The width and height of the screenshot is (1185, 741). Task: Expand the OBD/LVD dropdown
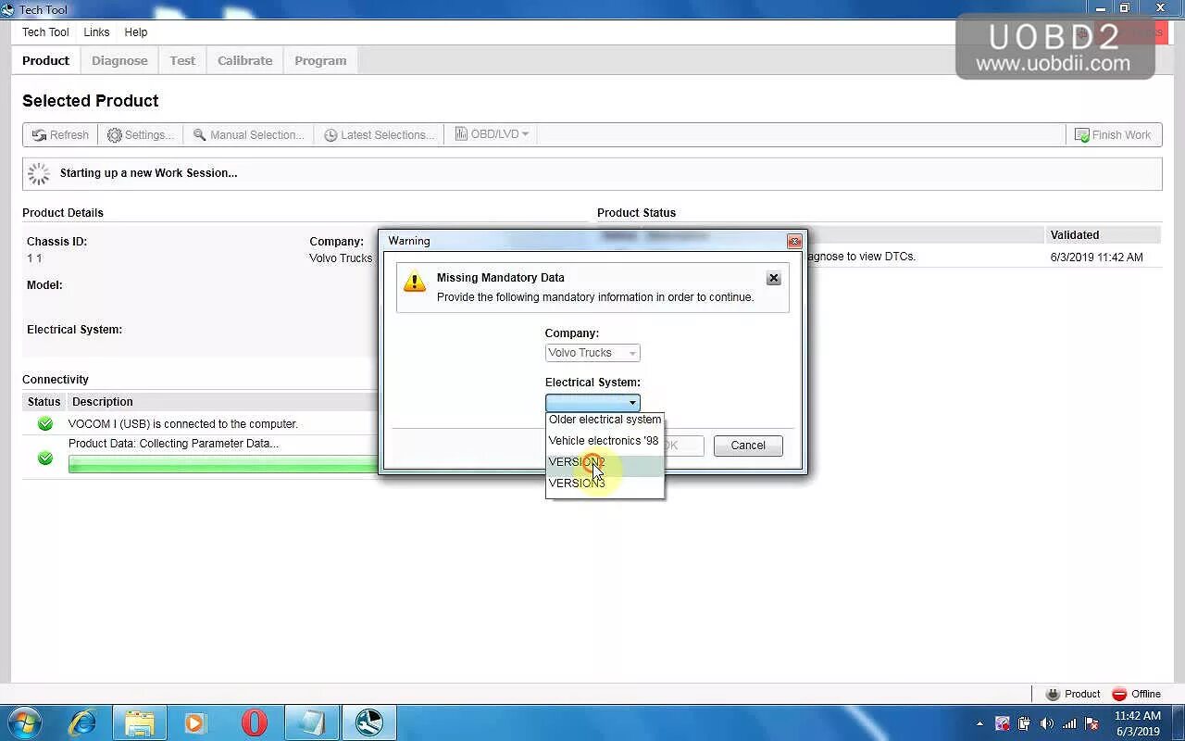click(492, 134)
